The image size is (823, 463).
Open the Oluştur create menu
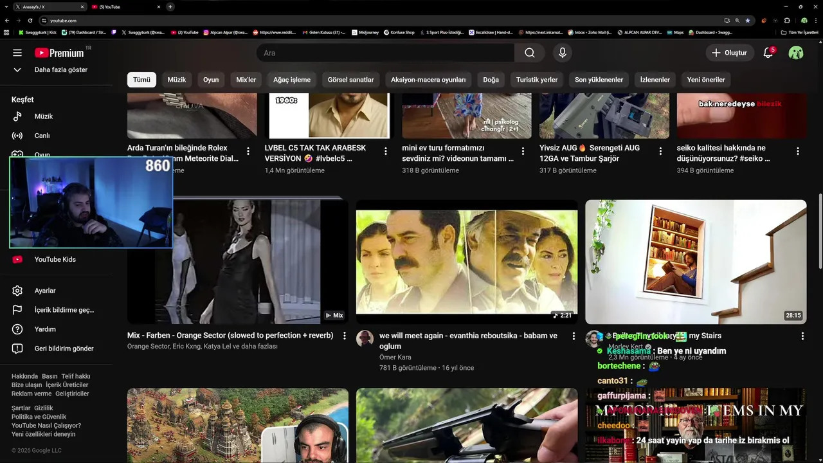tap(729, 53)
